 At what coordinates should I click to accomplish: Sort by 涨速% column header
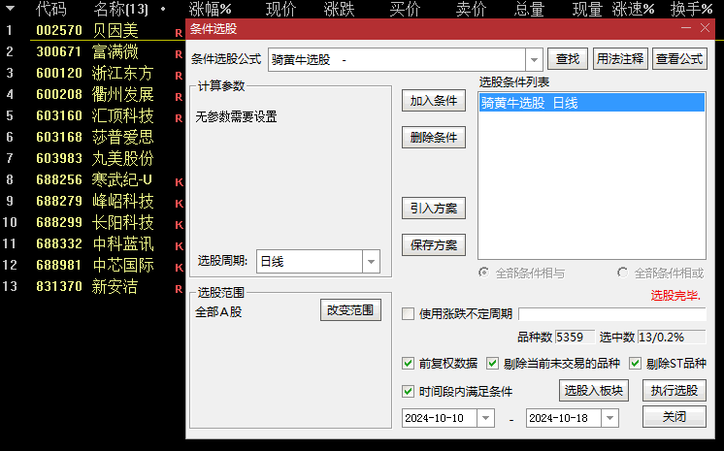(634, 9)
